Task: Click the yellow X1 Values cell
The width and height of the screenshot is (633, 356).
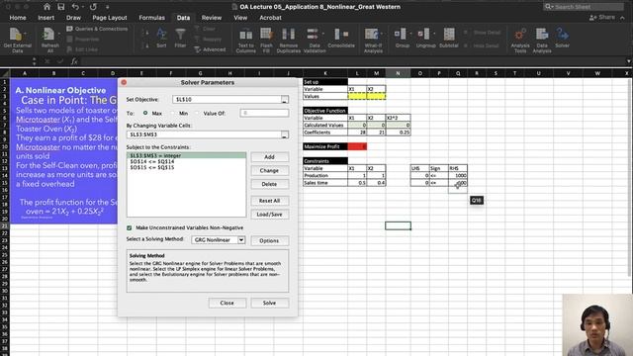Action: [357, 97]
